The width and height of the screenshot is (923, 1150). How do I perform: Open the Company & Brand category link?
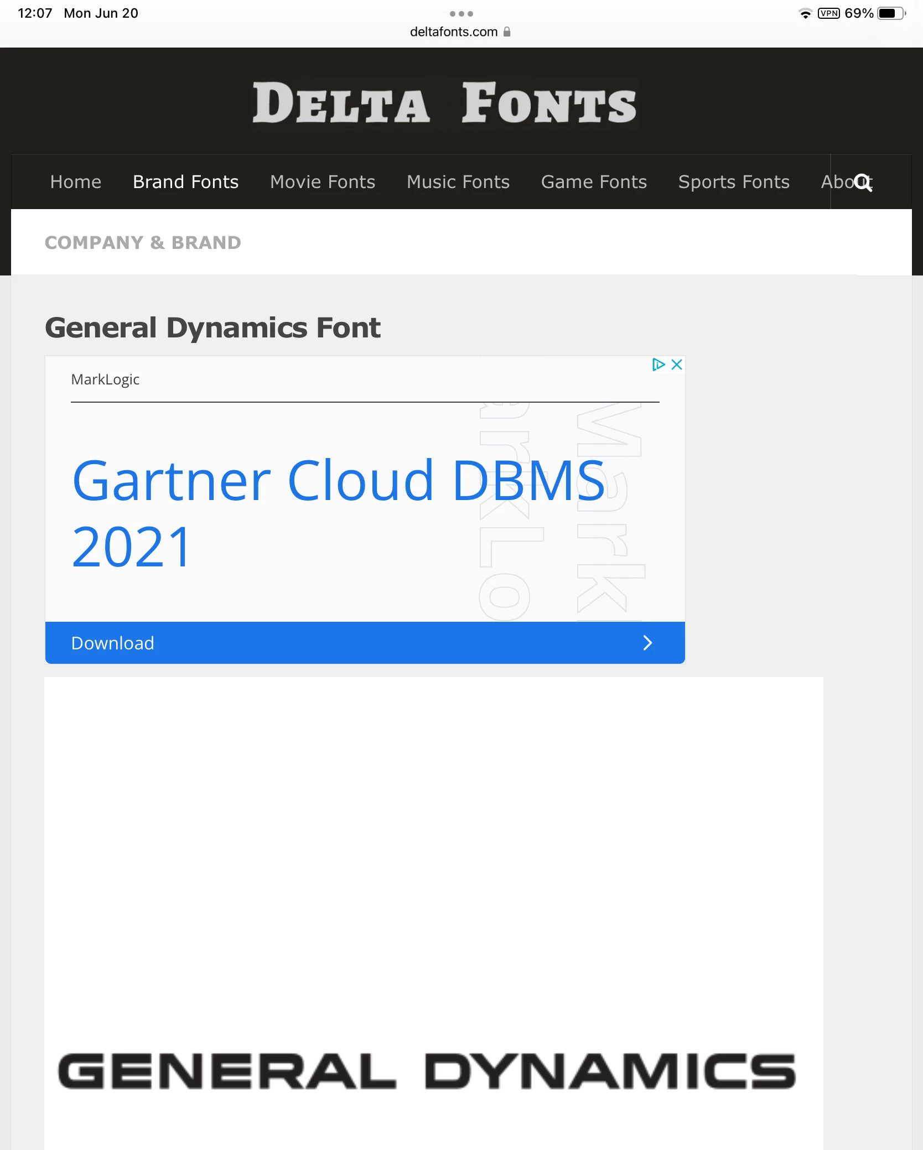tap(143, 242)
